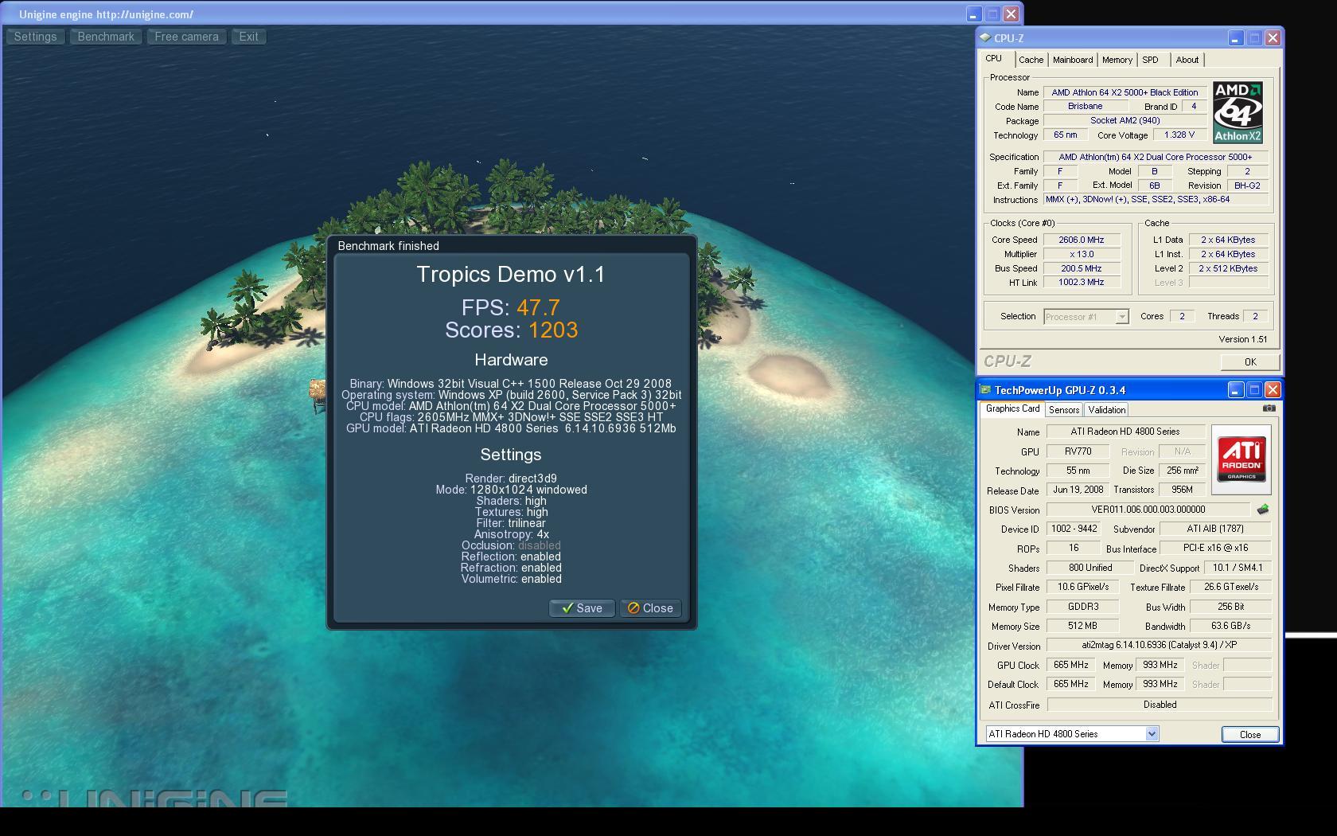Click the Revision value BH-G2
The width and height of the screenshot is (1337, 836).
(1247, 186)
